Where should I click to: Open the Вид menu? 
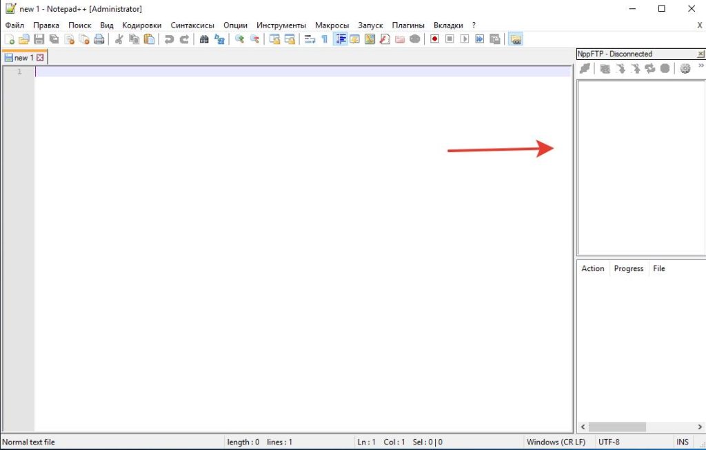(107, 25)
